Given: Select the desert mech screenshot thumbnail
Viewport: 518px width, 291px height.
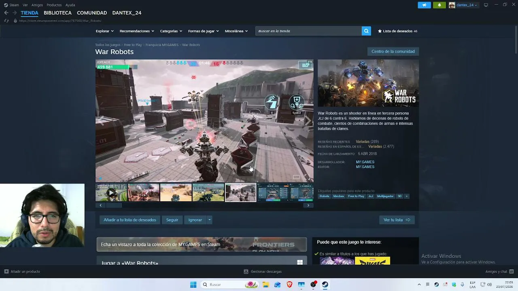Looking at the screenshot, I should click(x=176, y=193).
